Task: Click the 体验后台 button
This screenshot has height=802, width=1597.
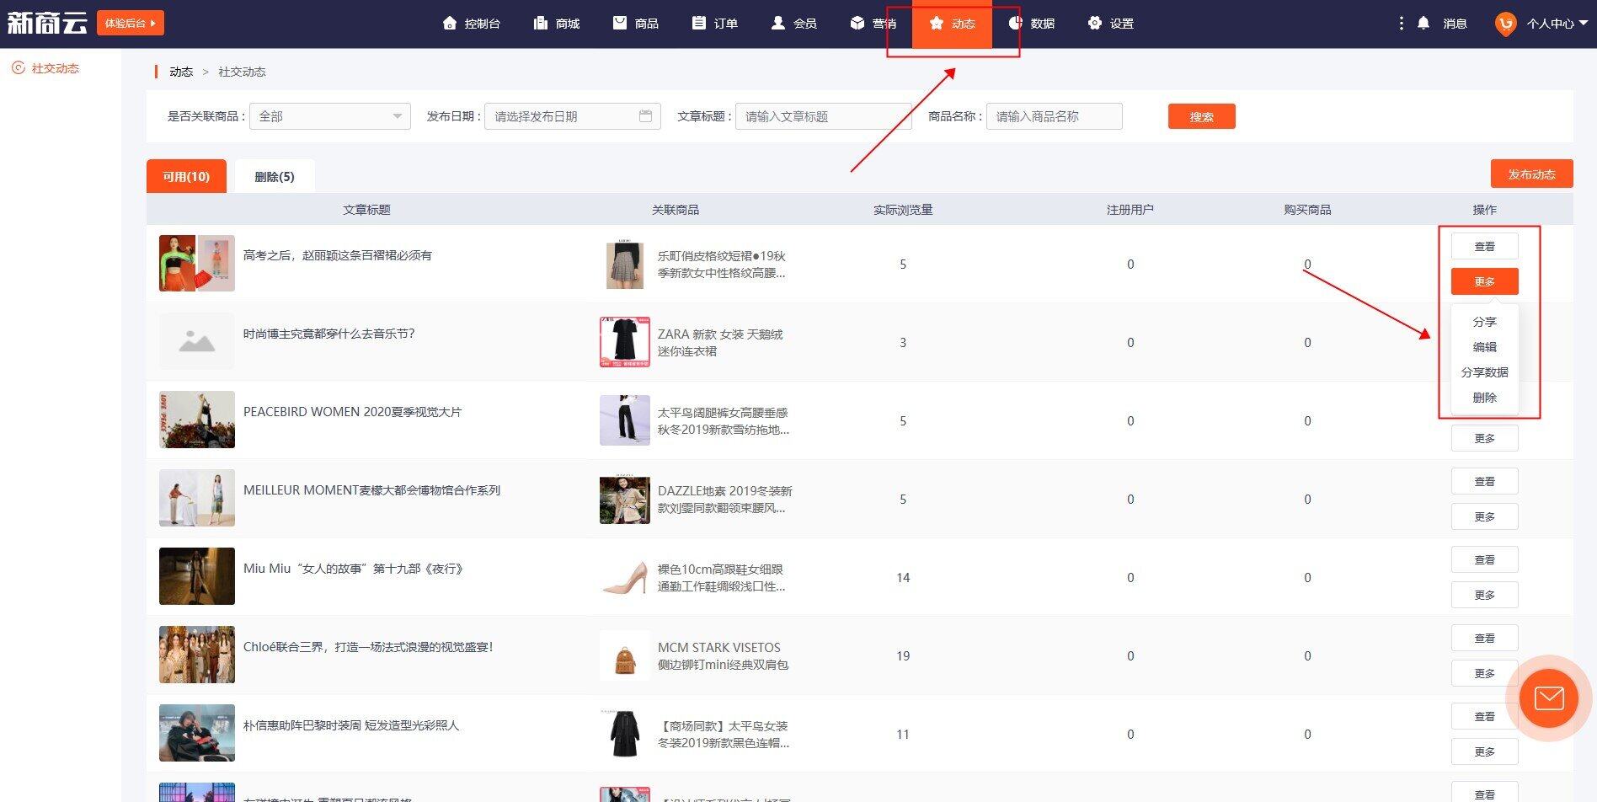Action: click(130, 23)
